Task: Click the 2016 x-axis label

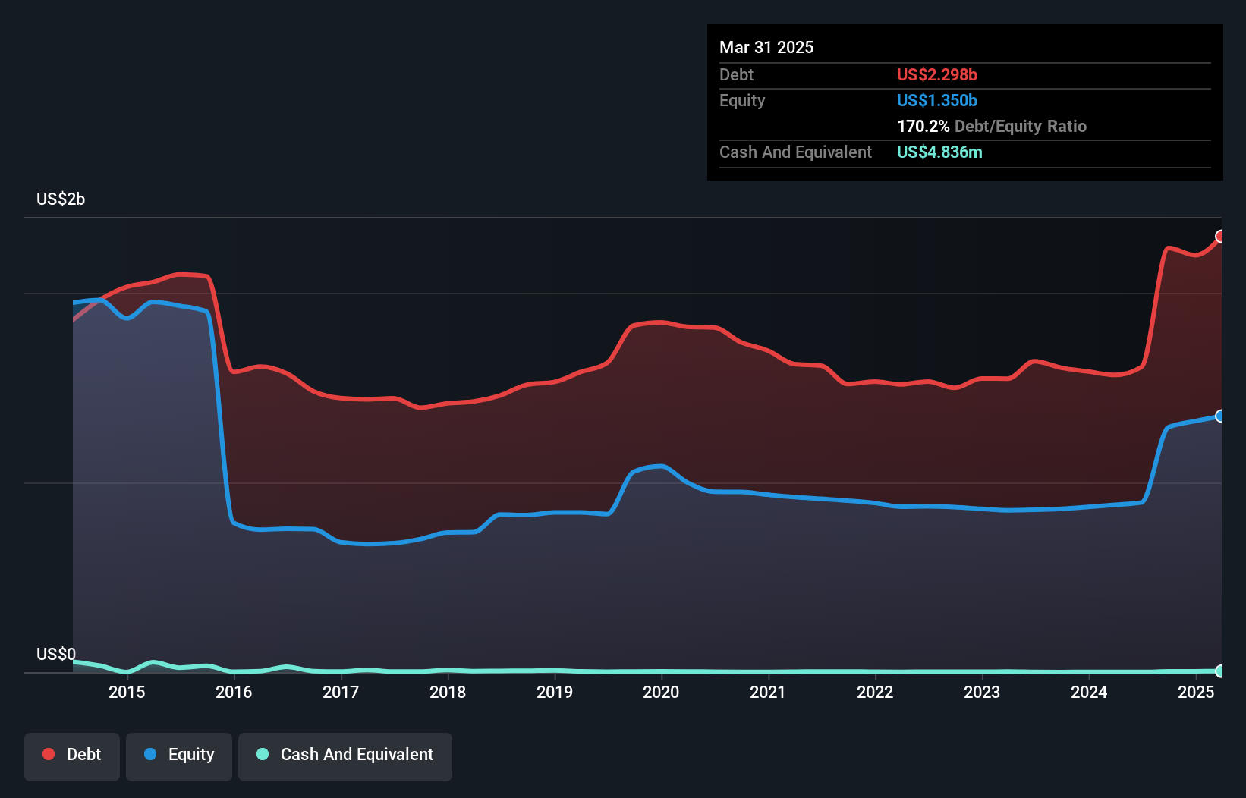Action: (234, 692)
